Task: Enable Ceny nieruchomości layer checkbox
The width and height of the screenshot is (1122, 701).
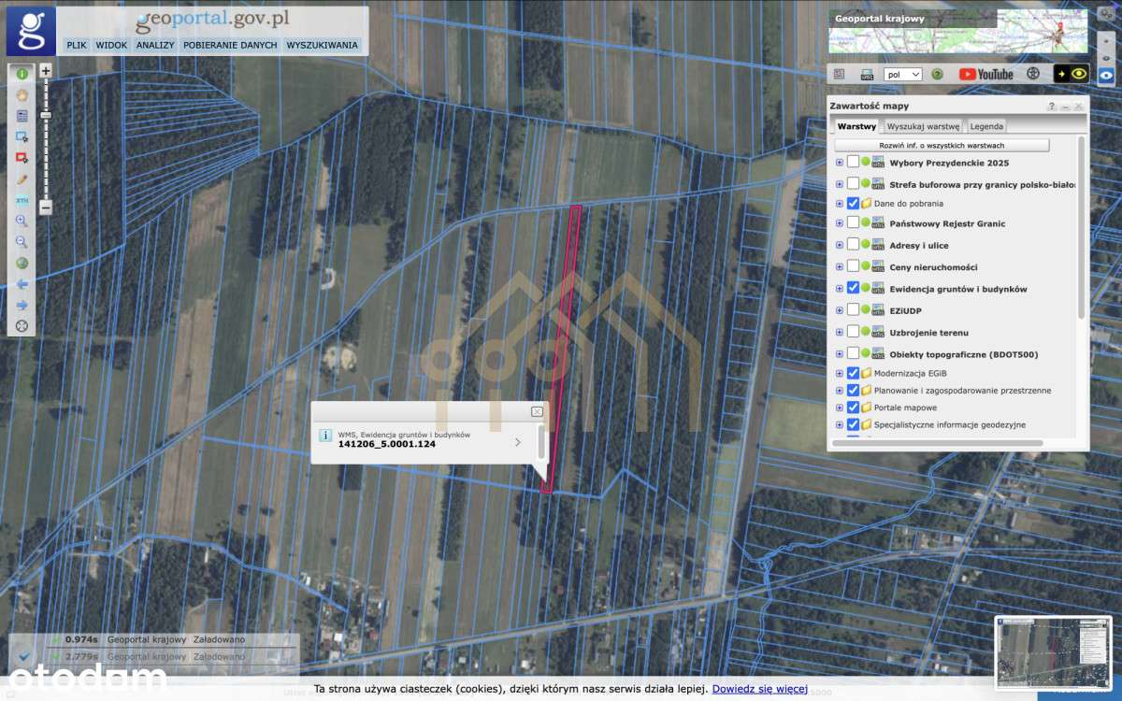Action: 853,266
